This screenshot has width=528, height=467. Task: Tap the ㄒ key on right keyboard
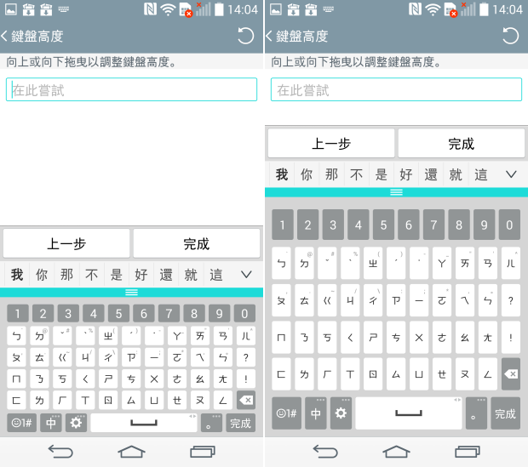[x=350, y=373]
